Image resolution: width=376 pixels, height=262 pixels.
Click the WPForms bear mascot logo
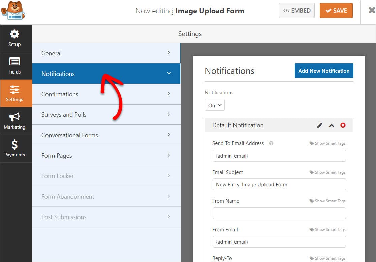tap(13, 10)
